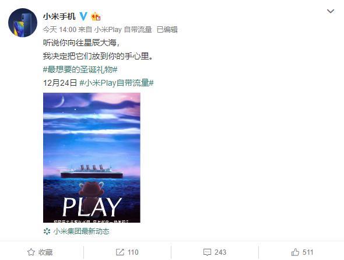Open the #小米Play自带流量# hashtag
Screen dimensions: 344x260
(x=117, y=83)
